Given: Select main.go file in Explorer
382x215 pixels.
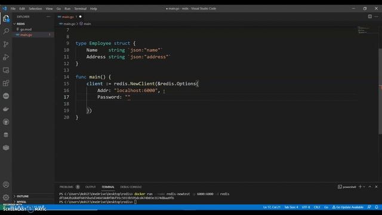Looking at the screenshot, I should (26, 35).
